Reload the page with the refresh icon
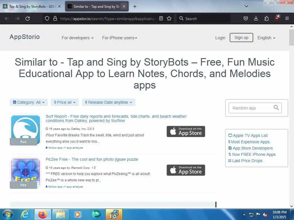Viewport: 294px width, 220px height. point(28,19)
